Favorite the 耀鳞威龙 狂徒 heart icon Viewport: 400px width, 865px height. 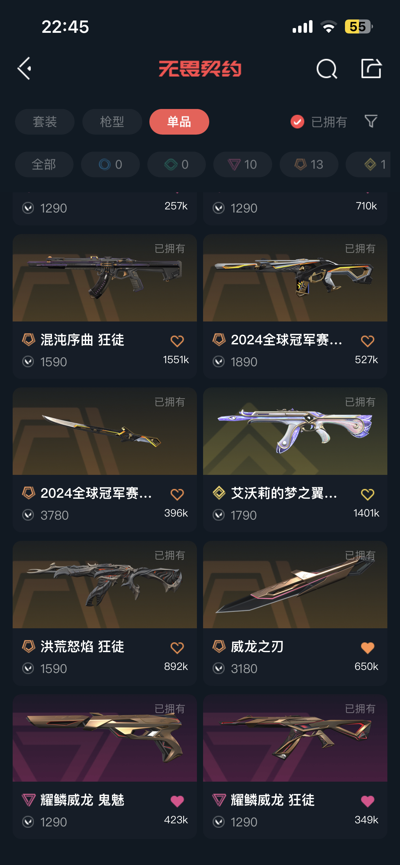368,801
